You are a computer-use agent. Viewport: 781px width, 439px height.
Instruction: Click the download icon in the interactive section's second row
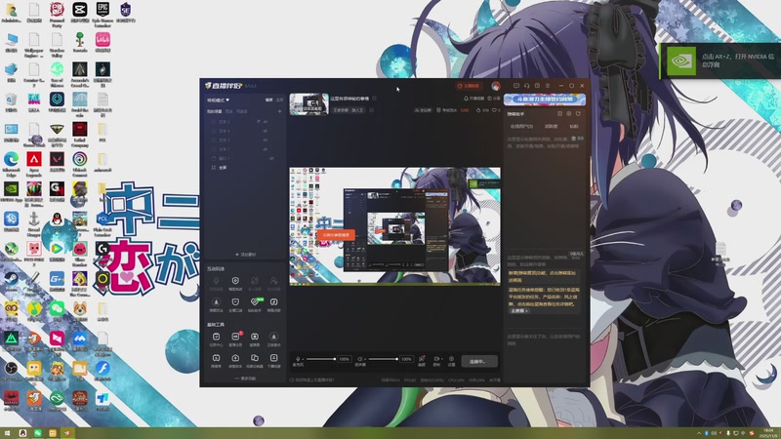[216, 302]
